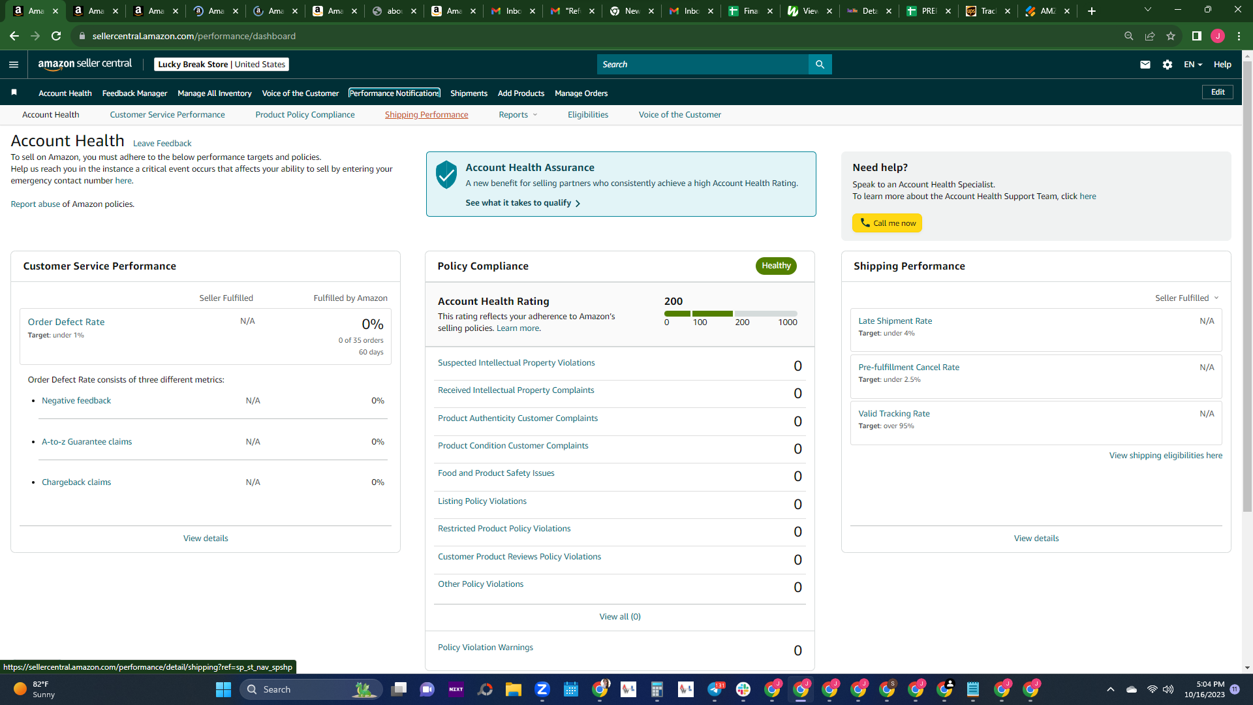Click the Windows taskbar Search box
The height and width of the screenshot is (705, 1253).
pos(311,689)
